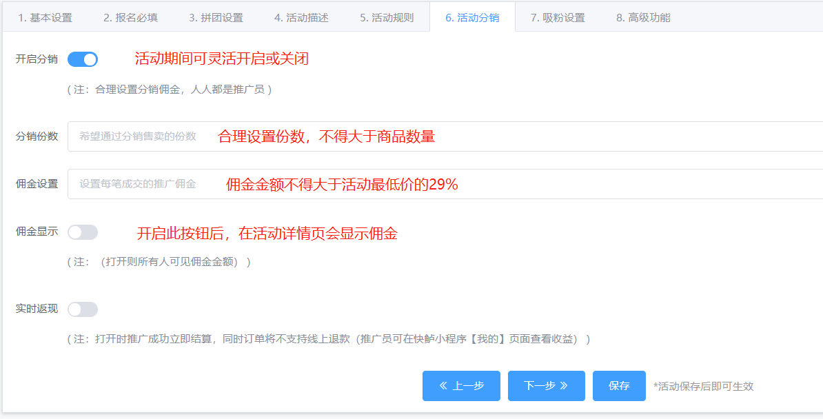Click the 佣金显示 field label
This screenshot has width=823, height=419.
(x=37, y=232)
